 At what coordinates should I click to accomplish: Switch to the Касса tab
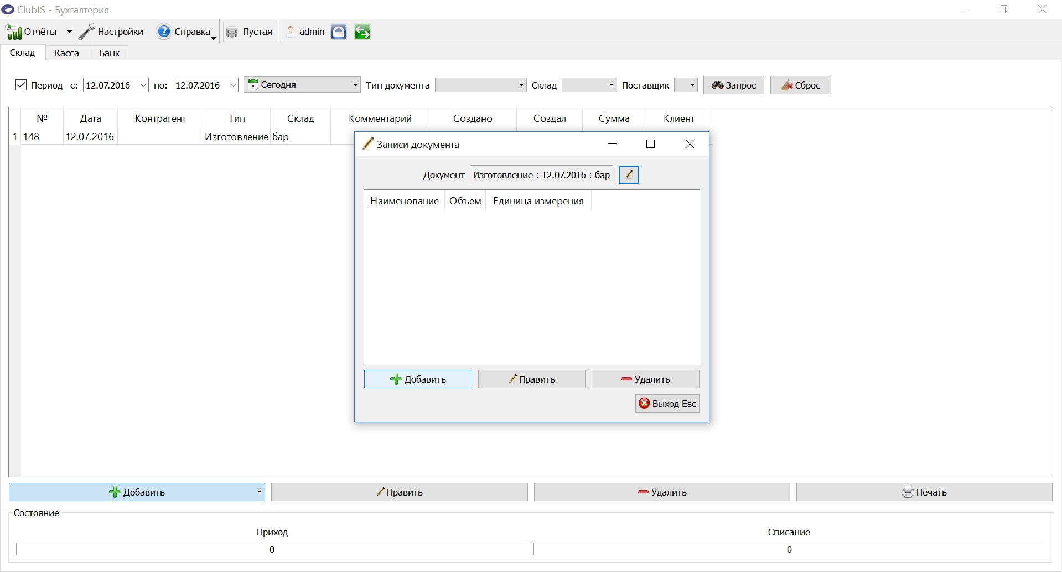point(67,53)
